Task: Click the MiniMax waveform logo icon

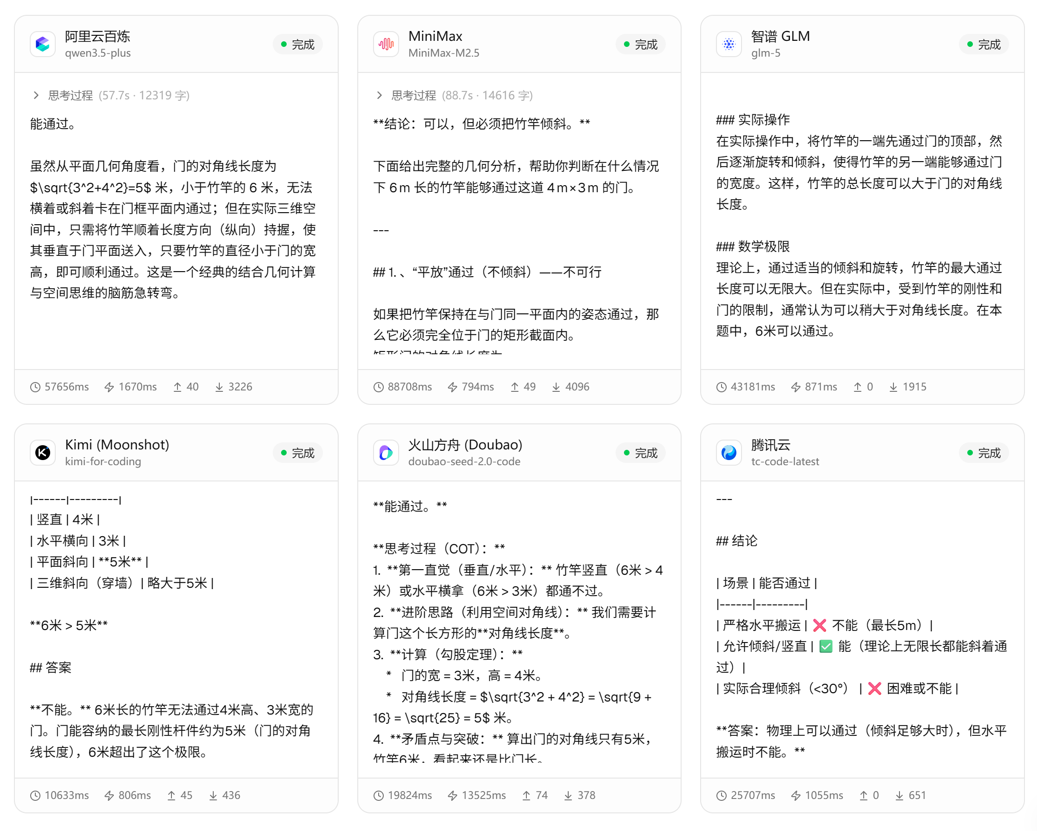Action: click(x=386, y=44)
